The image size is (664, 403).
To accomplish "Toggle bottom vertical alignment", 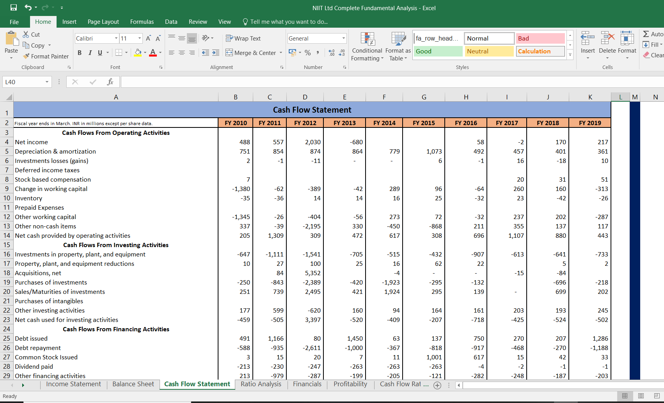I will point(192,38).
